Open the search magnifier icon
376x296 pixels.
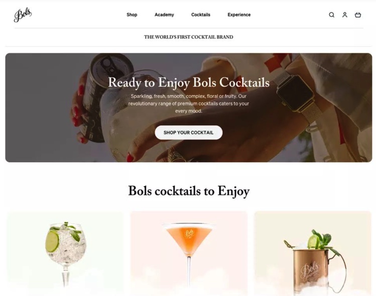331,15
